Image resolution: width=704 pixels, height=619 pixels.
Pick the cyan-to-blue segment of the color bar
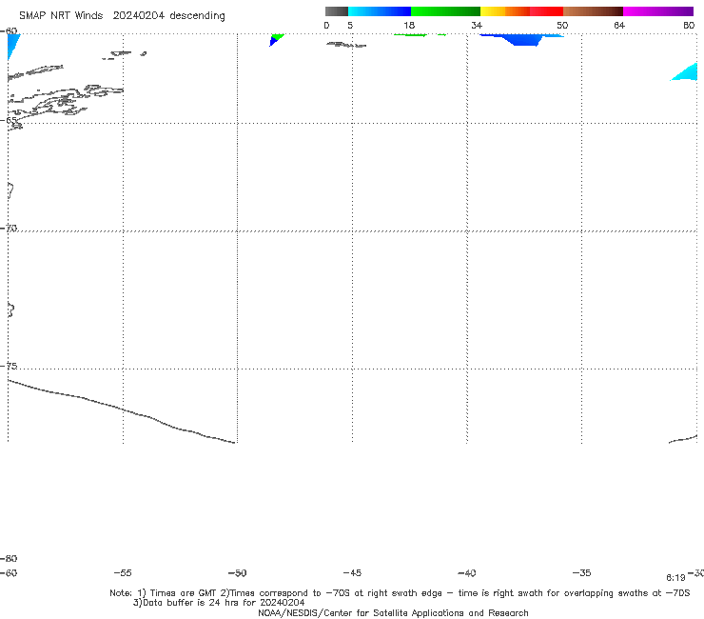tap(380, 11)
